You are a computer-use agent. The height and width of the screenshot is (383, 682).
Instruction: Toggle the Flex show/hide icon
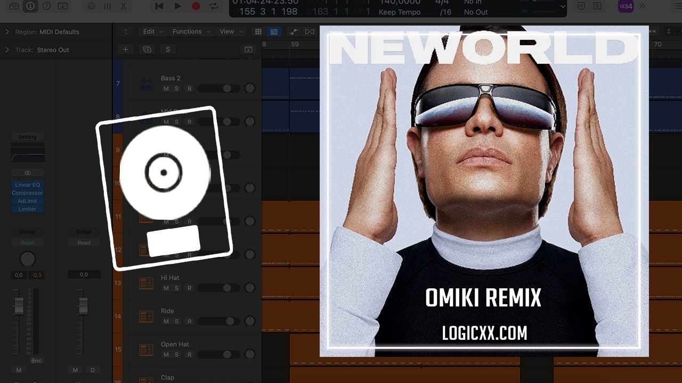click(x=309, y=32)
